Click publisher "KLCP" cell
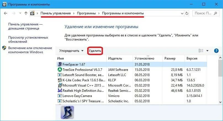The height and width of the screenshot is (121, 223). coord(112,80)
